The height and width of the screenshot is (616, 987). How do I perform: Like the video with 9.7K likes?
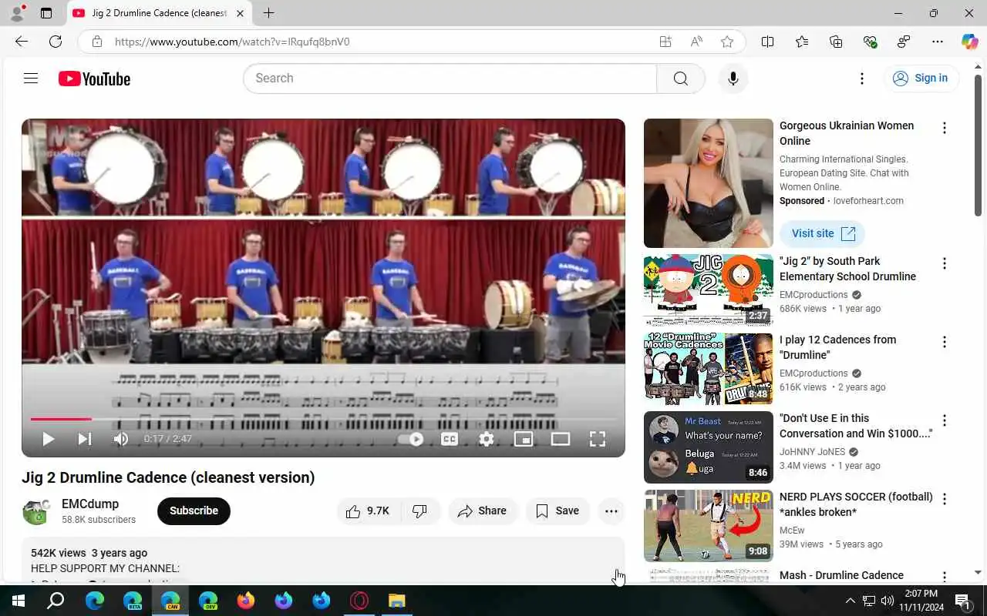tap(368, 511)
